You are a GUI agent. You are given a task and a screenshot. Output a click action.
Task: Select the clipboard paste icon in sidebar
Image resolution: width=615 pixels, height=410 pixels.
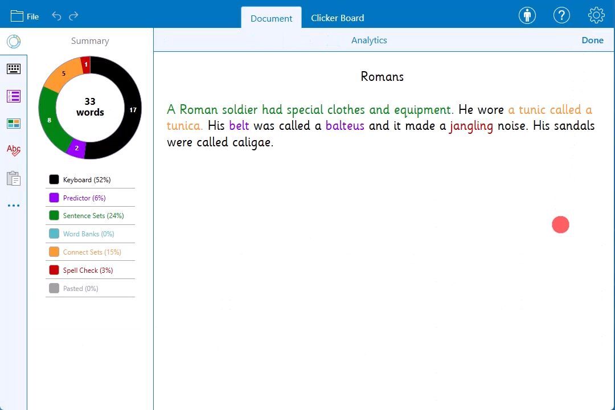[x=14, y=178]
